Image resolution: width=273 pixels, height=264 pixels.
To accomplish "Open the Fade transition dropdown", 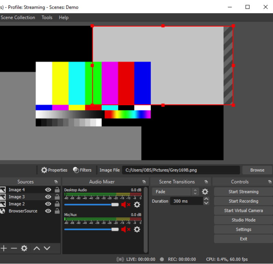I will (x=175, y=192).
